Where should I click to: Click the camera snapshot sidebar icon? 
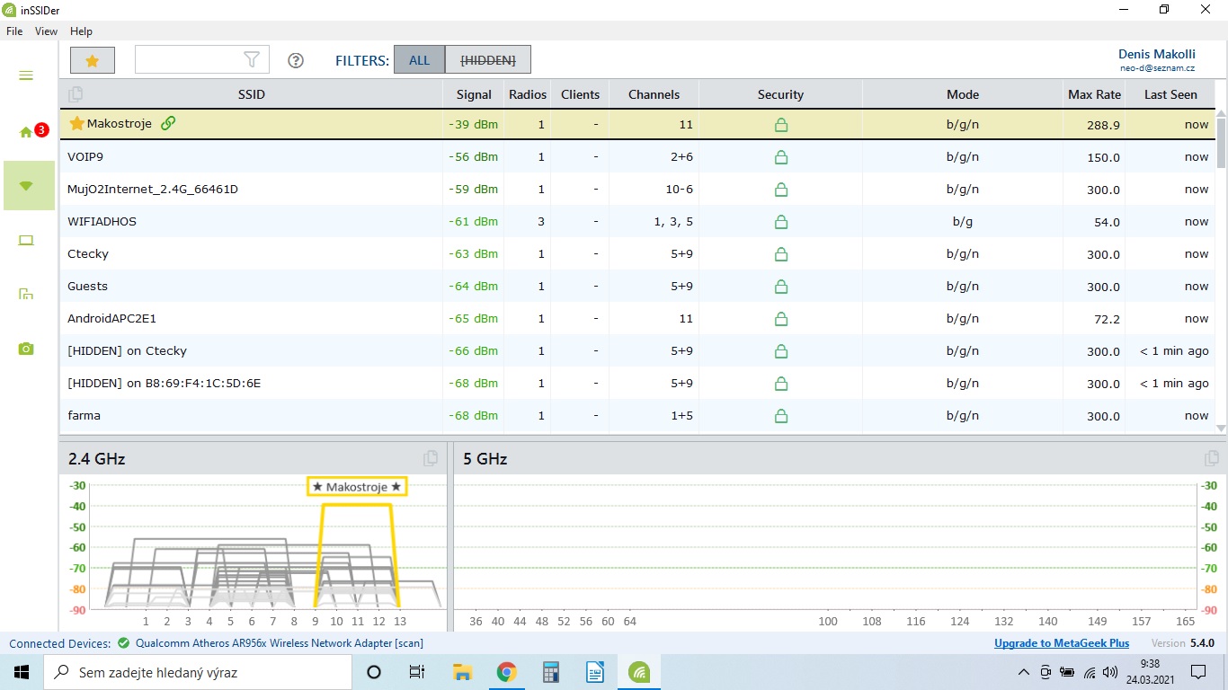(26, 349)
